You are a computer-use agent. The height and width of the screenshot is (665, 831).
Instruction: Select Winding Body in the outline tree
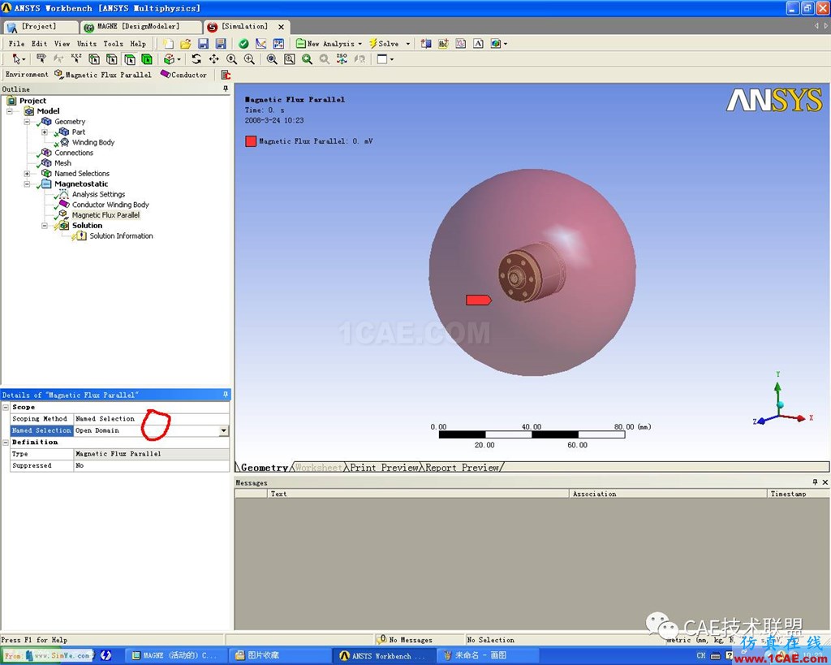tap(93, 142)
